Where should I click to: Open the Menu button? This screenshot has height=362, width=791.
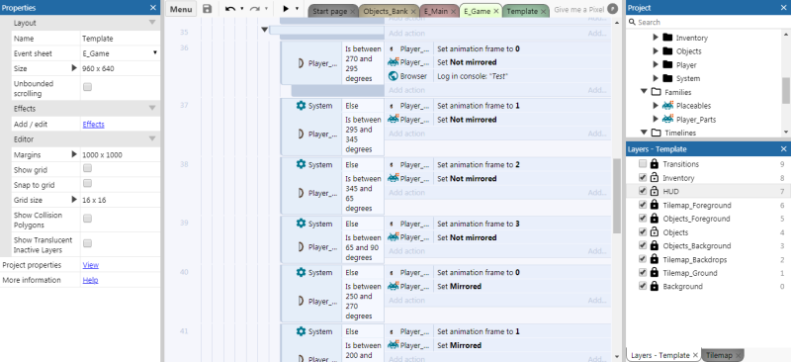[181, 9]
